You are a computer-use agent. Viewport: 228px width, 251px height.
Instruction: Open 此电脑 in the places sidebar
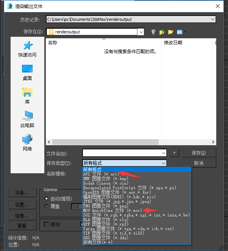tap(27, 119)
